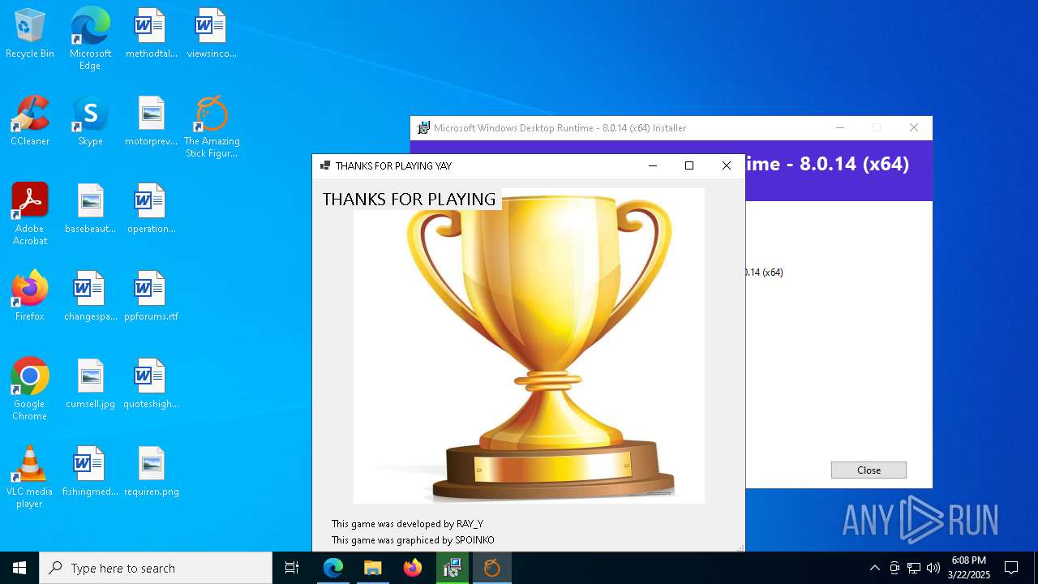This screenshot has height=584, width=1038.
Task: Open the network status tray icon
Action: [914, 568]
